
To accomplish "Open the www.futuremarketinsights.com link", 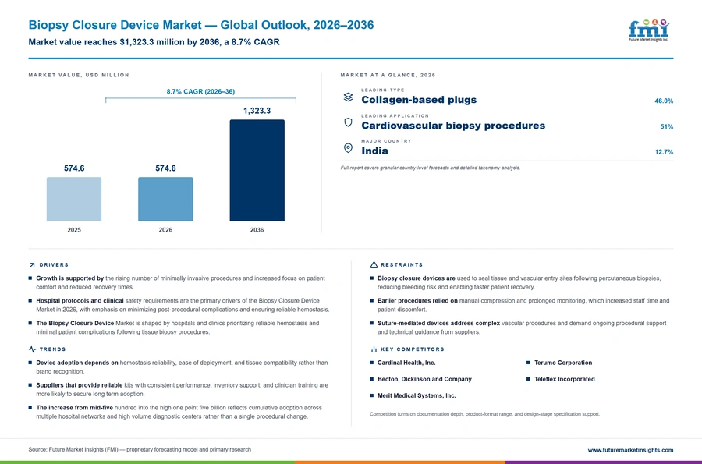I will (630, 450).
